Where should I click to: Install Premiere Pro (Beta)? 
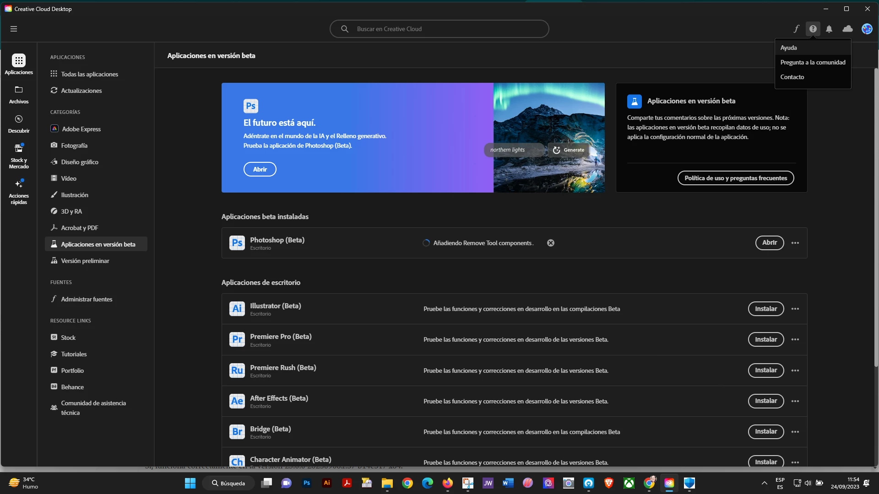[765, 339]
